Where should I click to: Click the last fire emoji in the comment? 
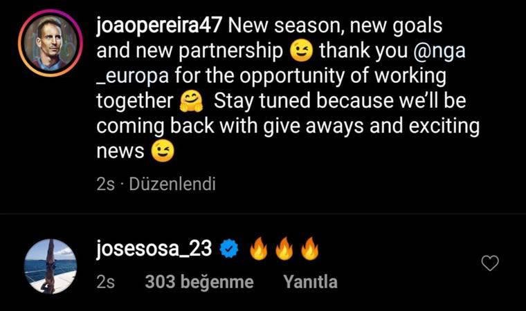309,249
